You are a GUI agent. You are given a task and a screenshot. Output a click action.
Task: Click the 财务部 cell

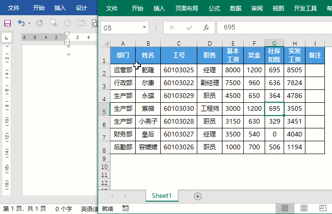coord(123,135)
